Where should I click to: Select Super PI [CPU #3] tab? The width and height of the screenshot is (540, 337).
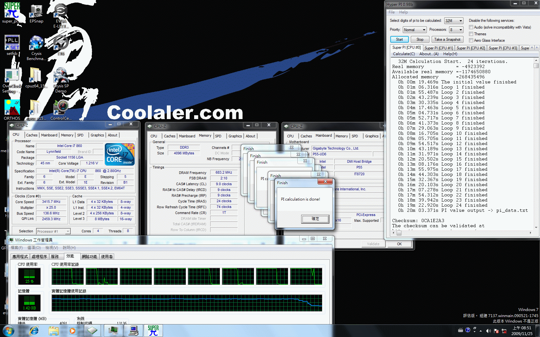(503, 48)
